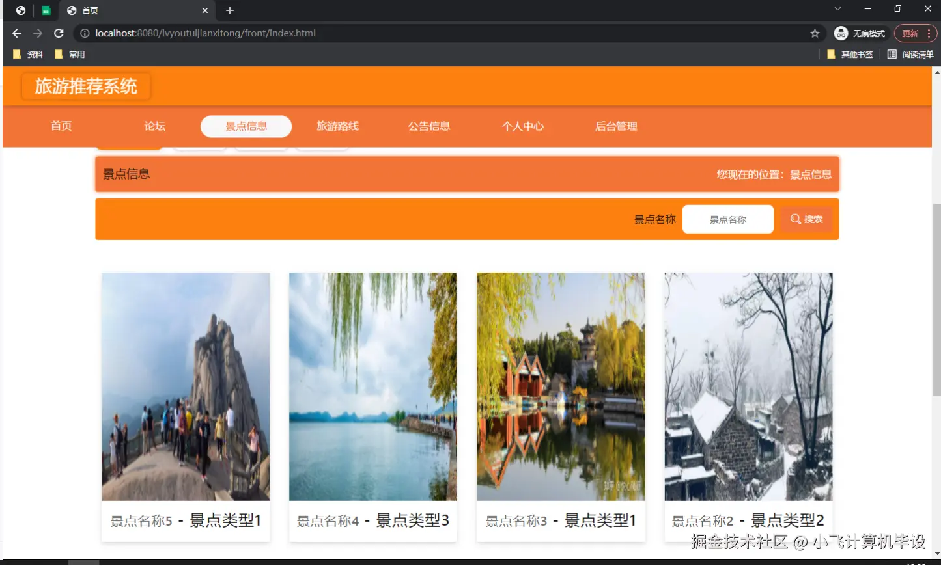The image size is (941, 566).
Task: Click the snowy village 景点名称2 thumbnail
Action: [x=748, y=386]
